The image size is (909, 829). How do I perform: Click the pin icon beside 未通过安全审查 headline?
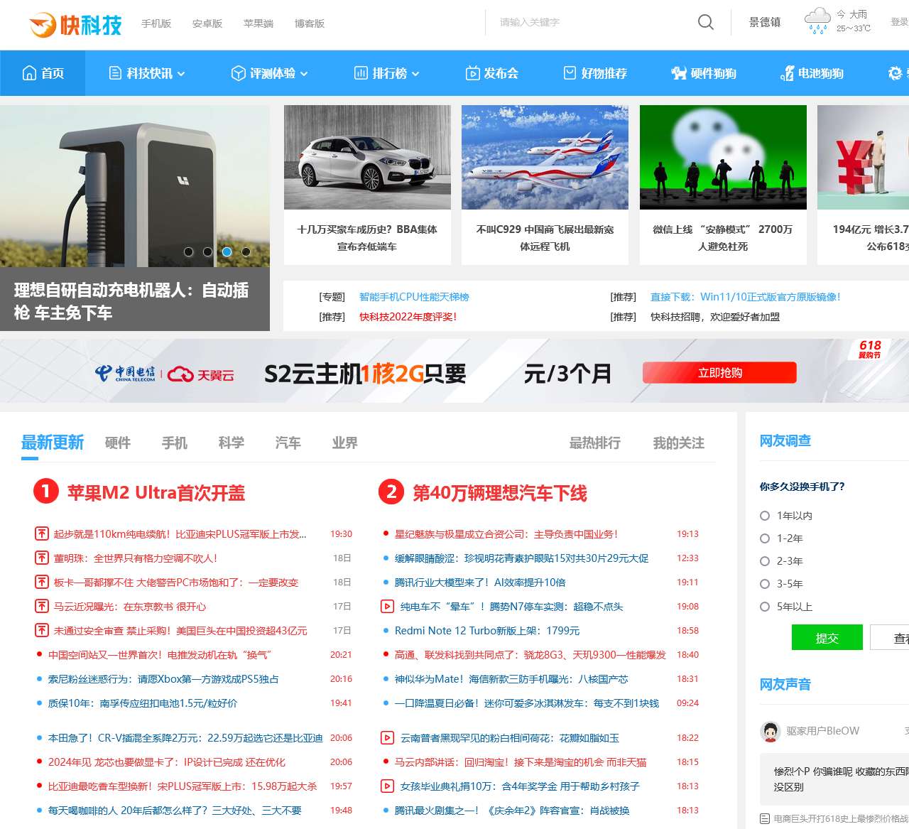42,630
